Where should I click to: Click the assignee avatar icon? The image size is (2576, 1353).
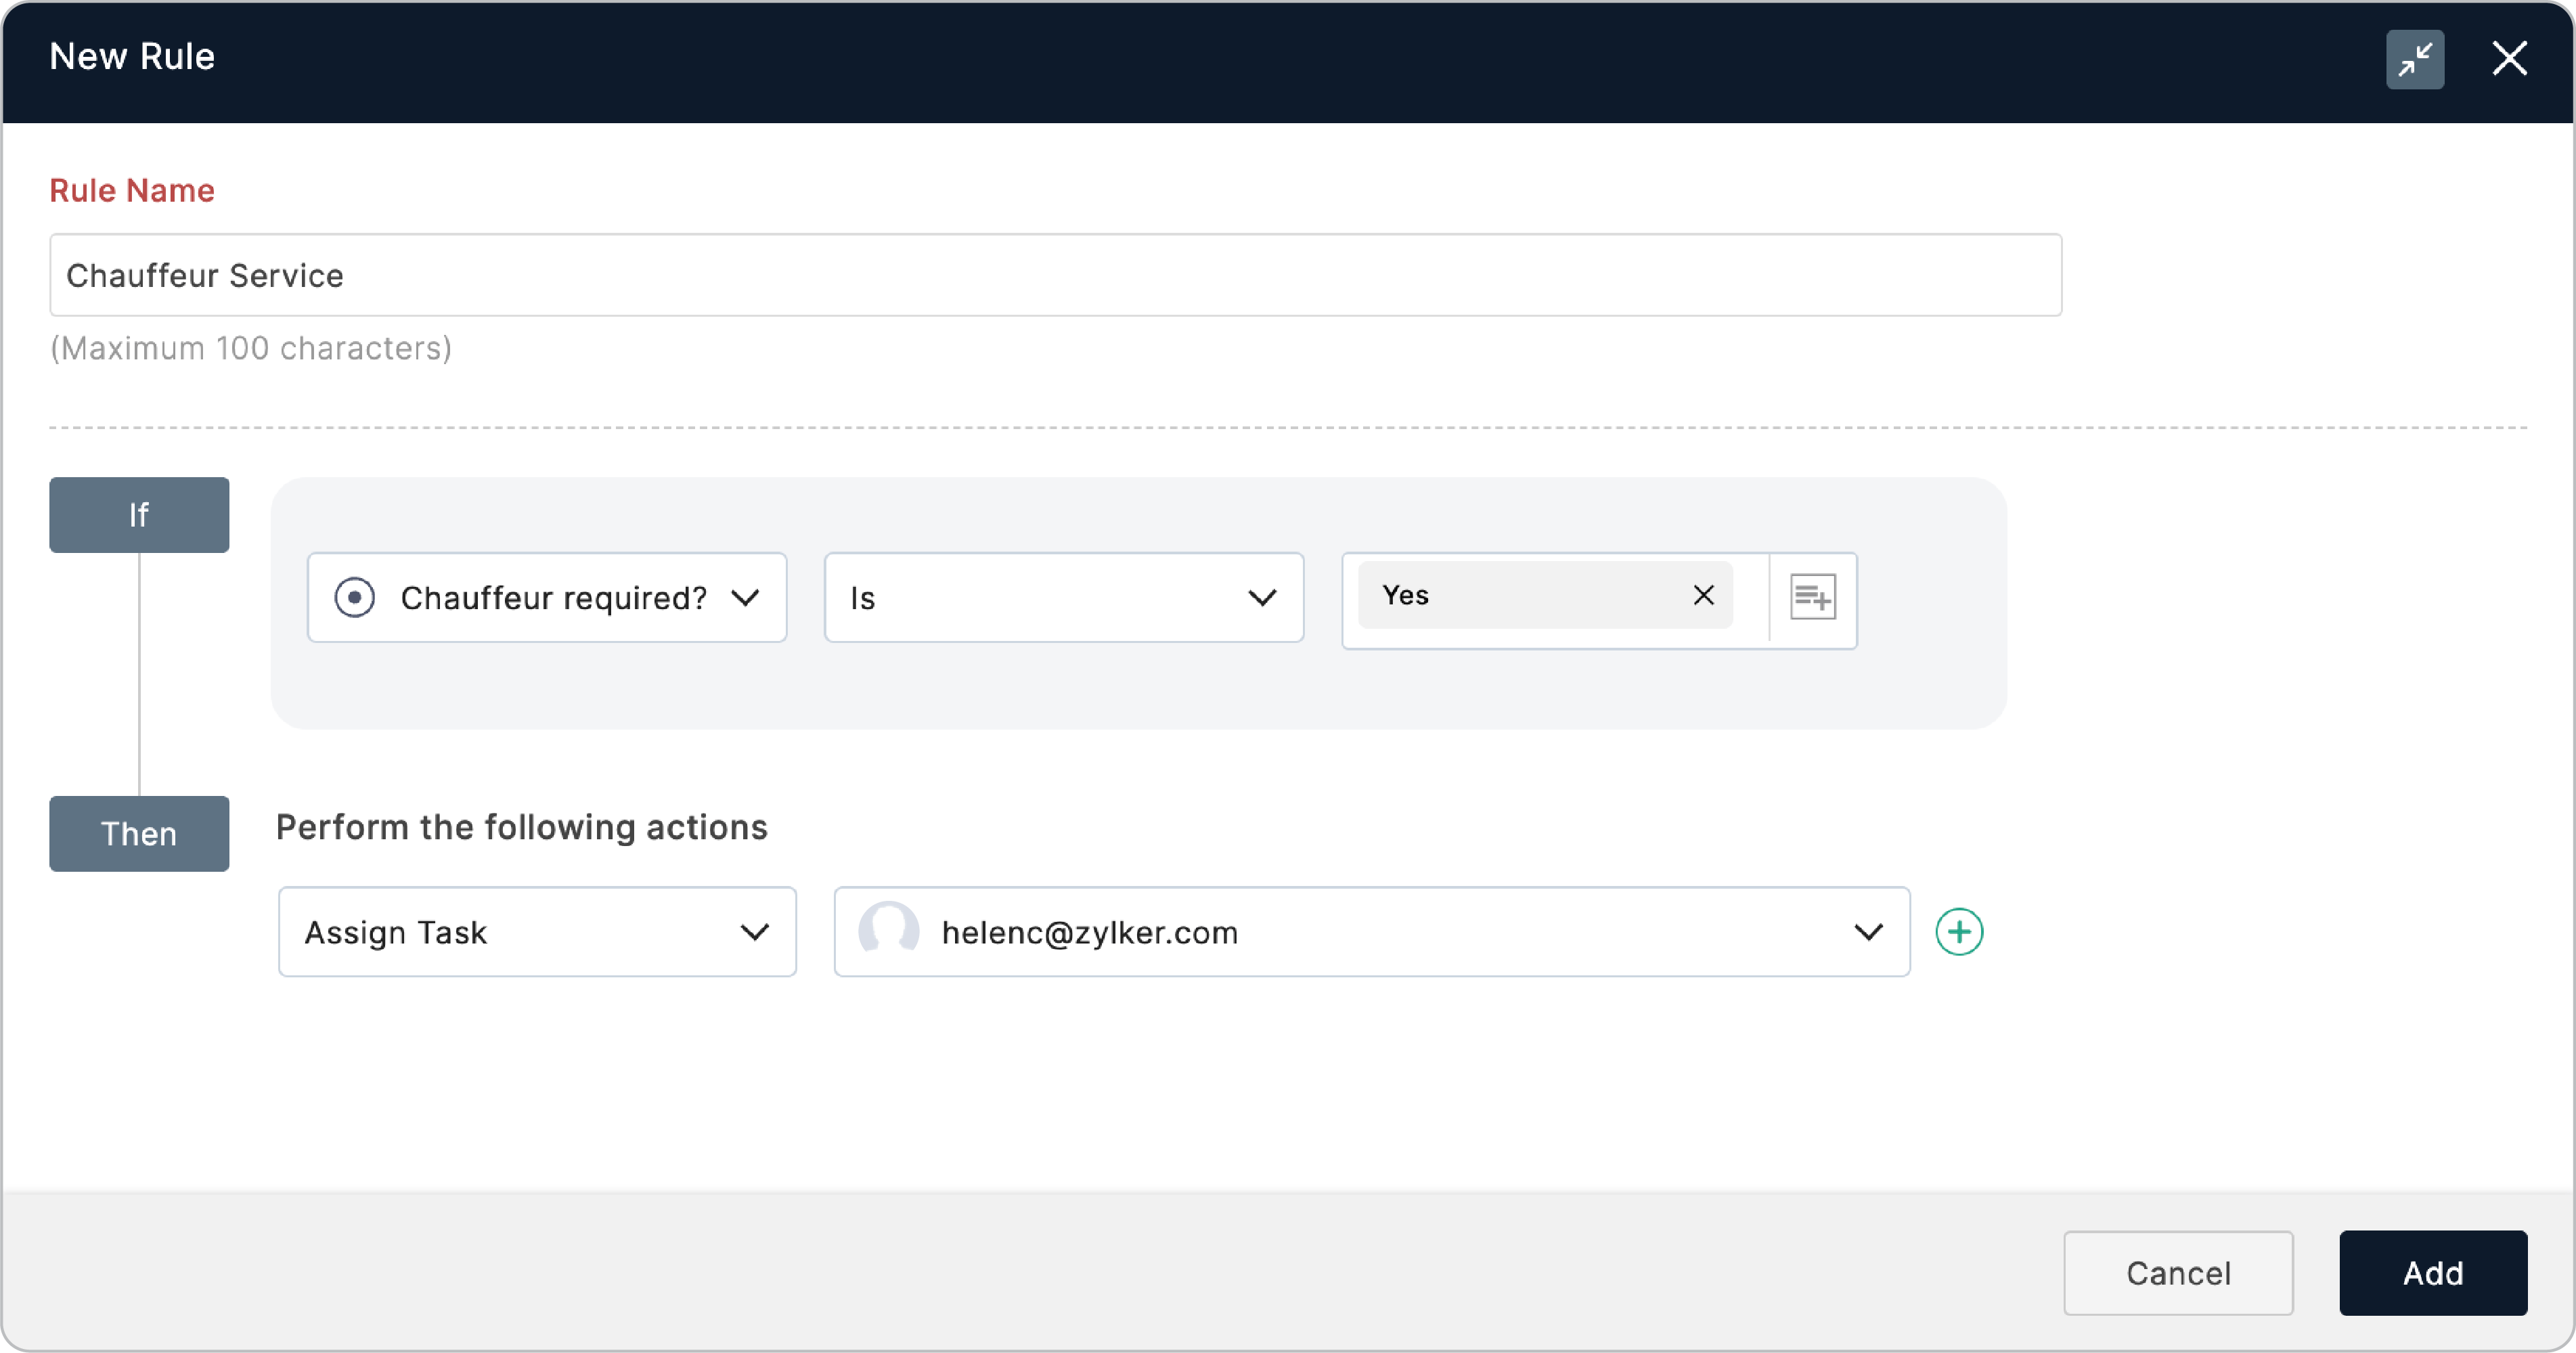[889, 931]
